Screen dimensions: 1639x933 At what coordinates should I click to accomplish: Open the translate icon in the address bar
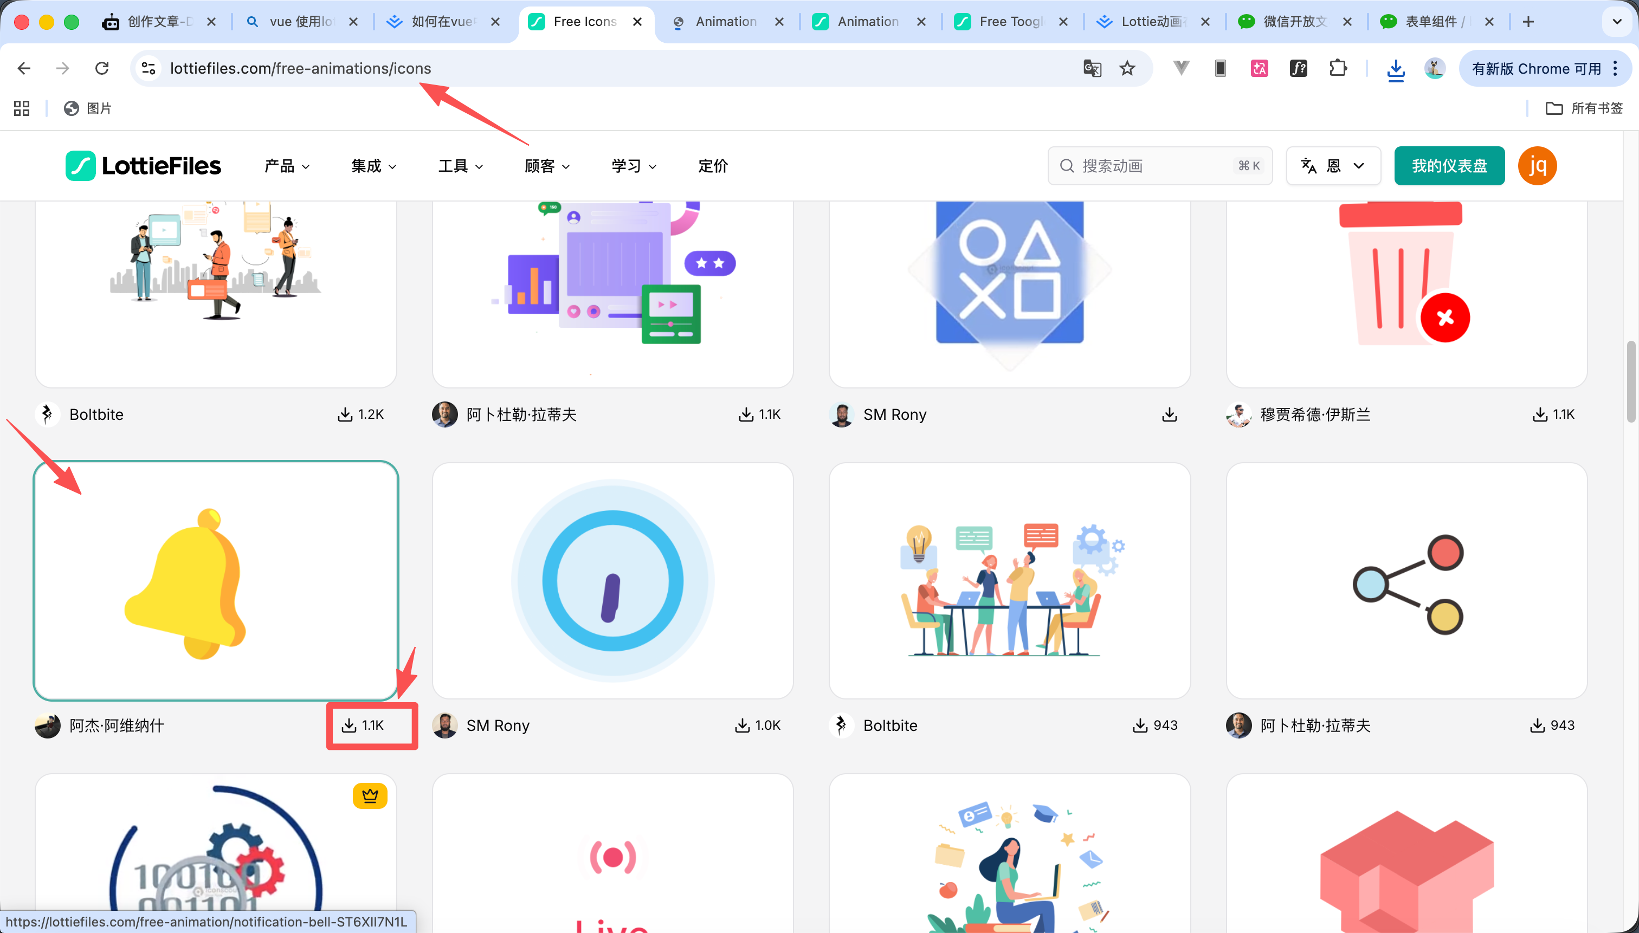pyautogui.click(x=1091, y=68)
